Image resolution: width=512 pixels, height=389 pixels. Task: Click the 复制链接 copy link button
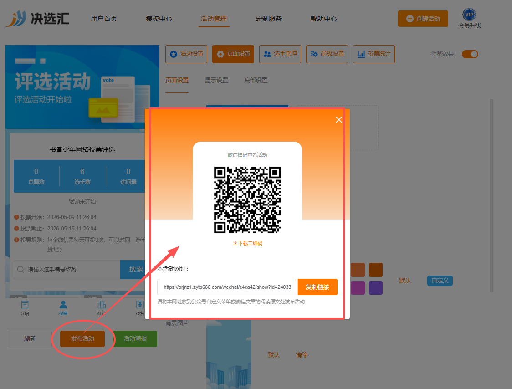tap(317, 287)
